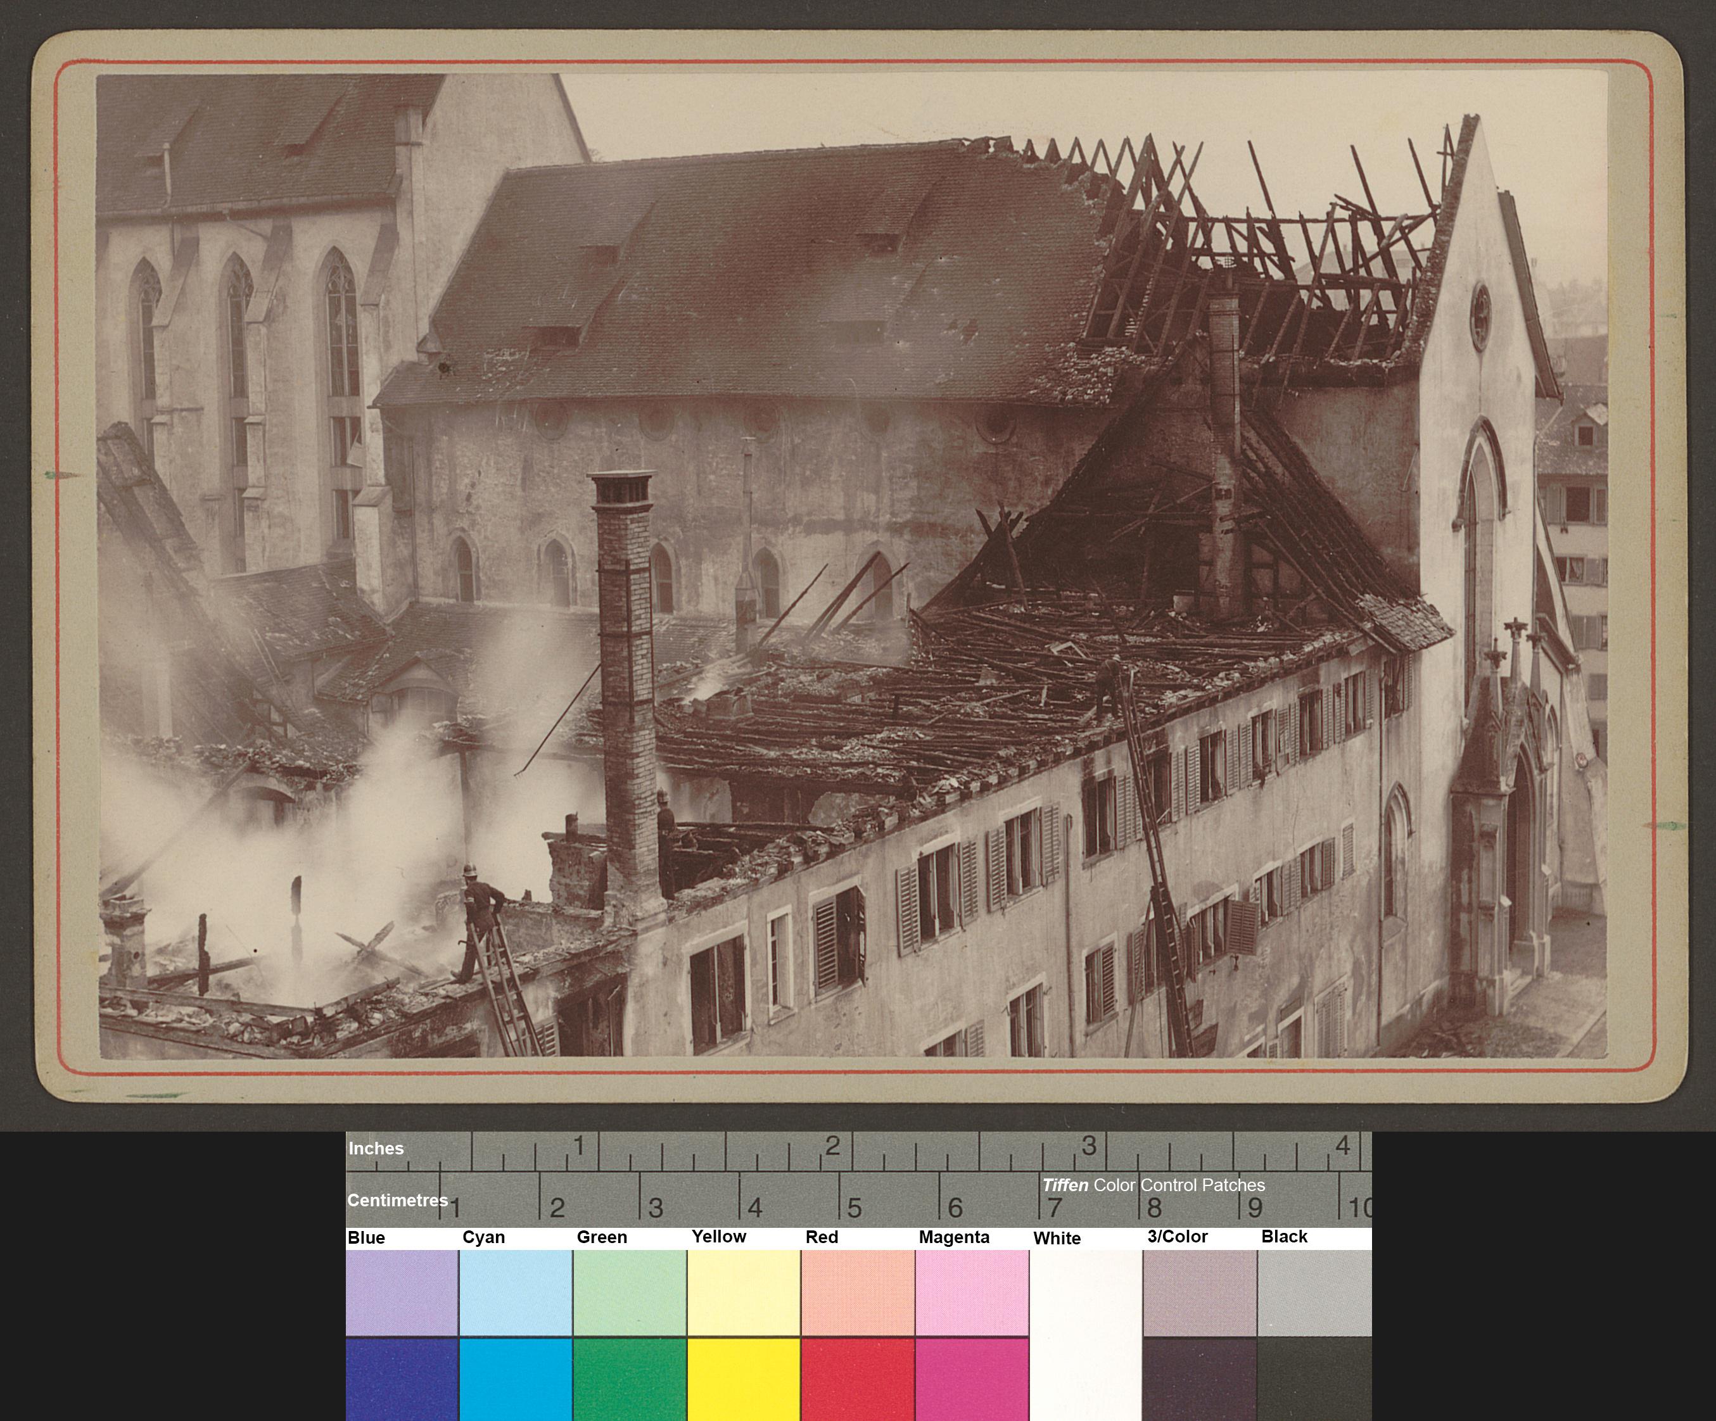Click the light Blue color patch
Viewport: 1716px width, 1421px height.
[x=401, y=1292]
